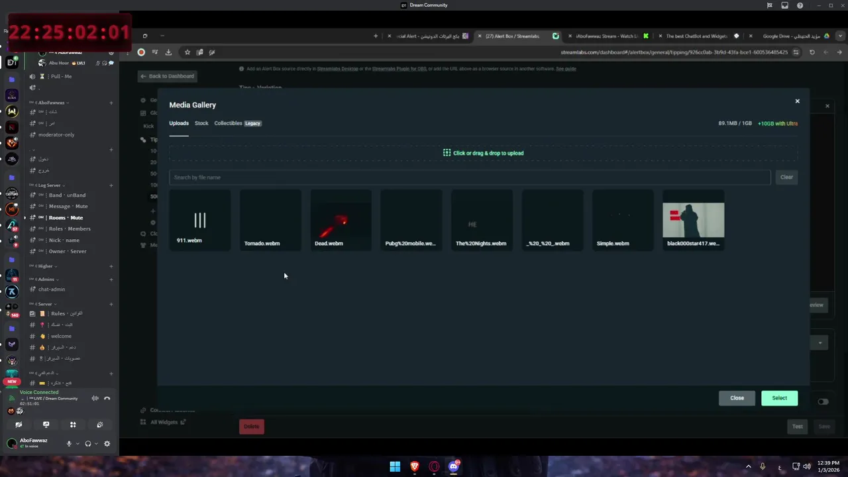848x477 pixels.
Task: Choose the Dead.webm thumbnail
Action: coord(341,221)
